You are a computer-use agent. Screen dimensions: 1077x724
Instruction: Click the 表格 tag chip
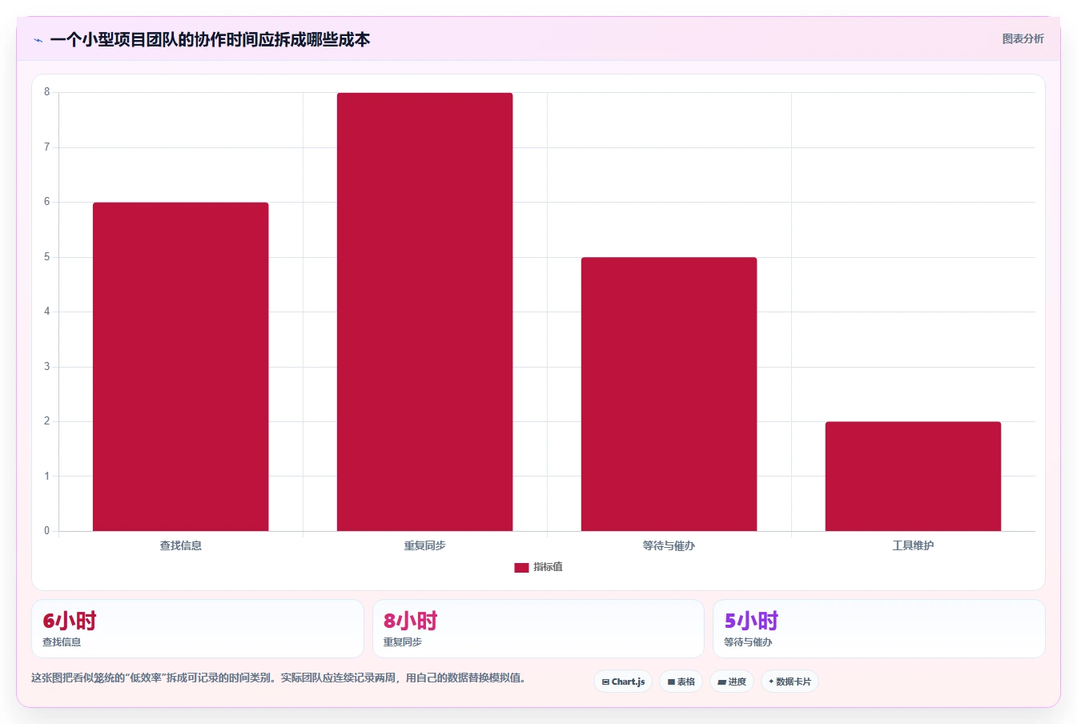pos(681,682)
